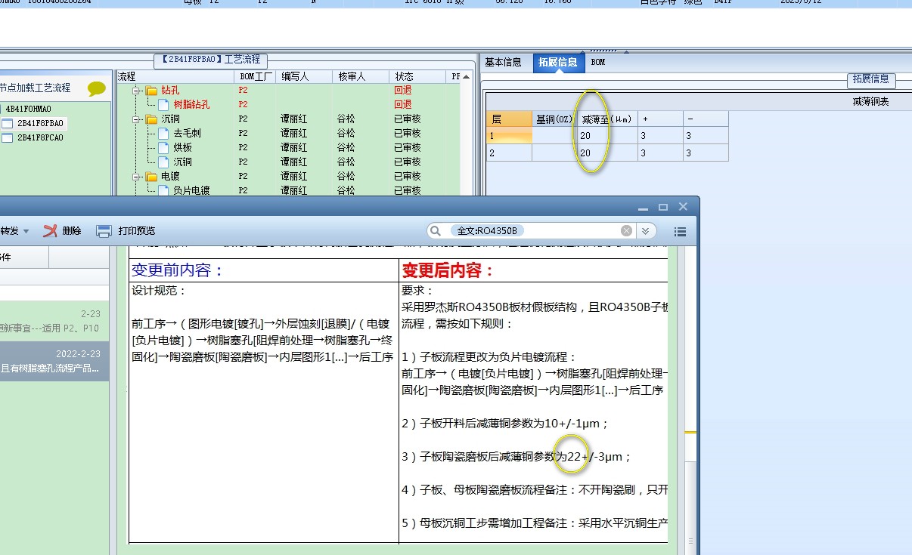
Task: Click the 核审人 column header
Action: [361, 77]
